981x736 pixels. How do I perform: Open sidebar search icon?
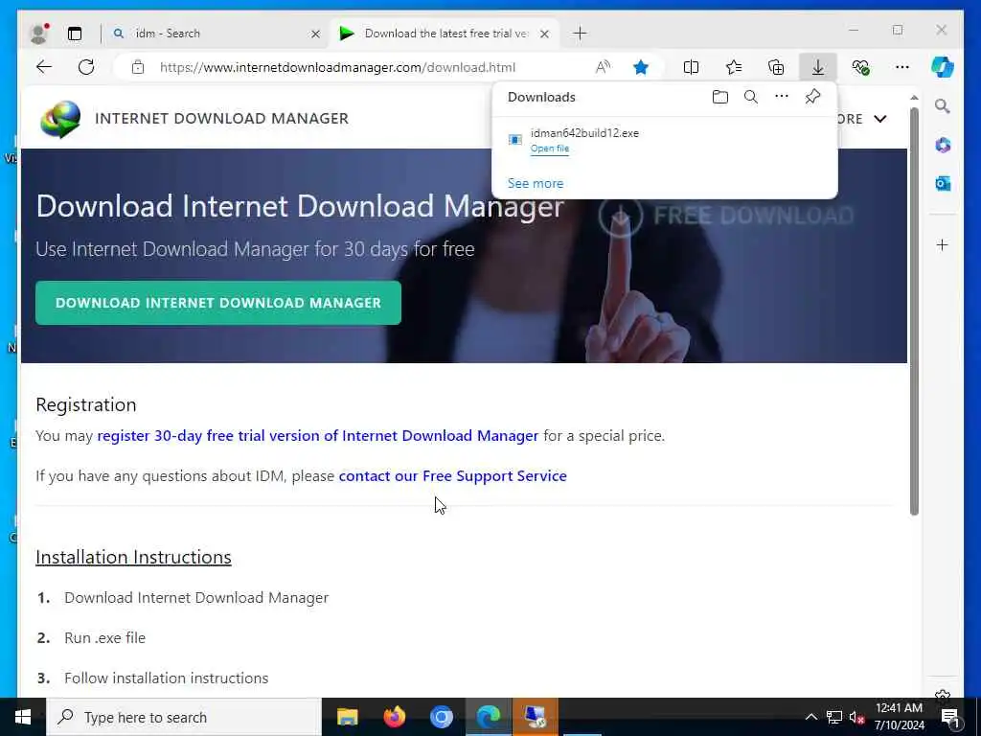click(943, 106)
